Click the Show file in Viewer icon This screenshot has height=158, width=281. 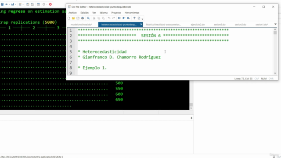pyautogui.click(x=134, y=18)
